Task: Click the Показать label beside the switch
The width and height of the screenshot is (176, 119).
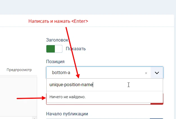Action: (x=76, y=49)
